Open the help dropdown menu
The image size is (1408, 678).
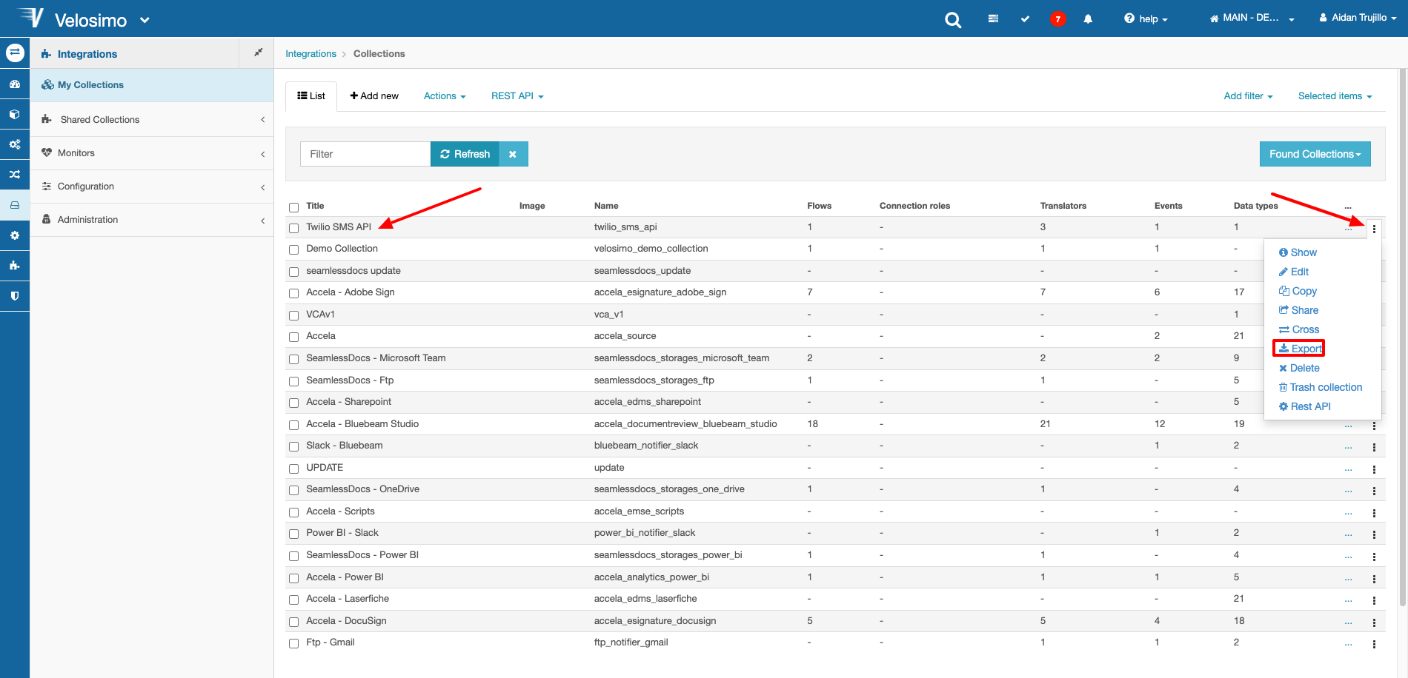1146,19
